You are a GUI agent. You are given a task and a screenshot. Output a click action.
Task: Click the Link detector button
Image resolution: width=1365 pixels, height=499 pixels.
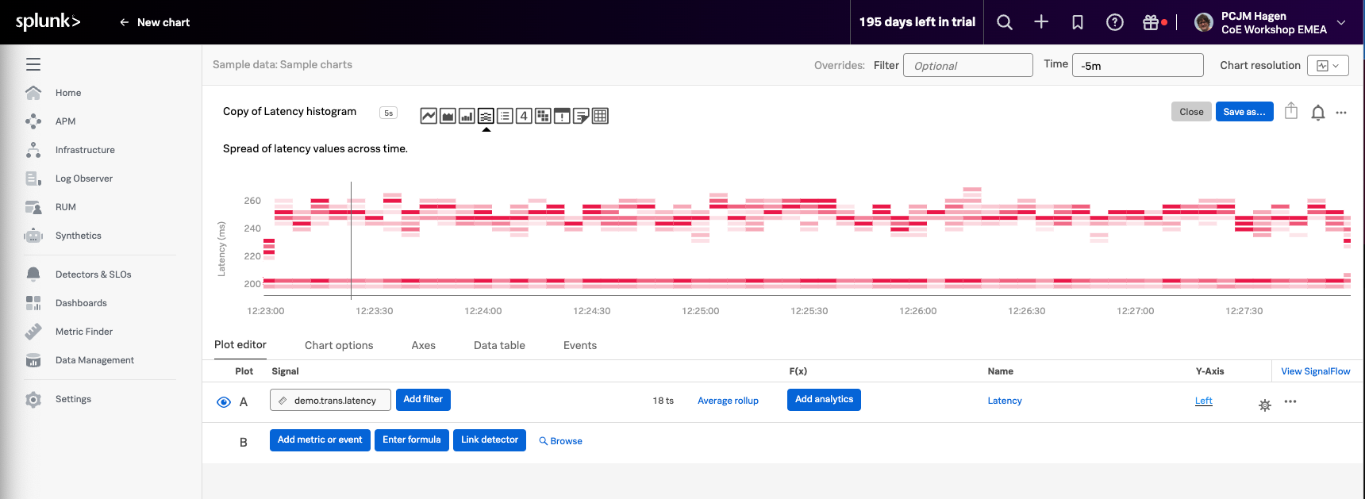point(490,440)
